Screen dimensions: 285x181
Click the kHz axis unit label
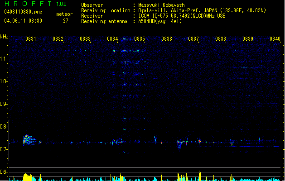point(4,37)
